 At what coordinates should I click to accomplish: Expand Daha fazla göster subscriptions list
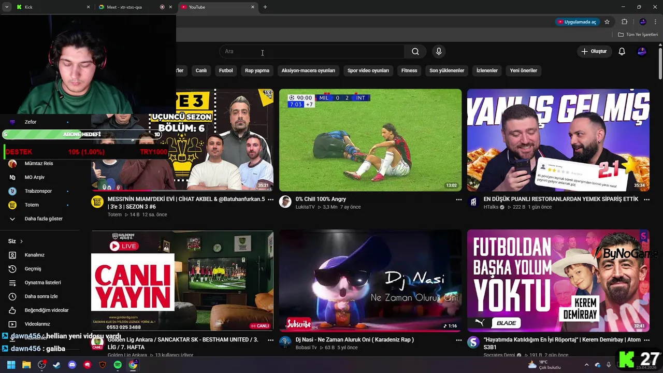click(x=44, y=219)
